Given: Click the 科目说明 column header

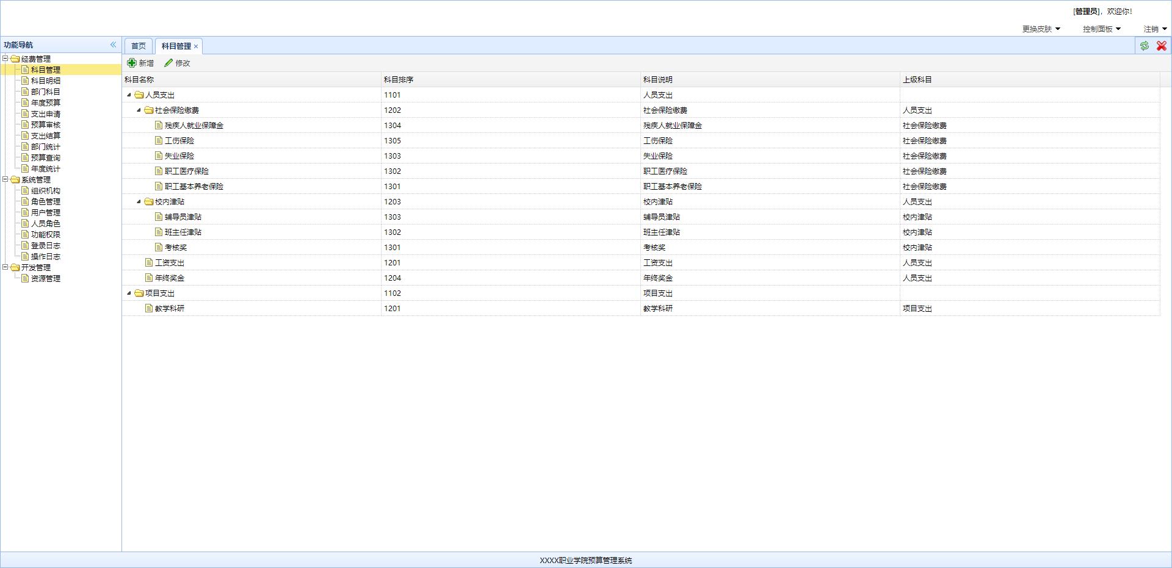Looking at the screenshot, I should [770, 79].
